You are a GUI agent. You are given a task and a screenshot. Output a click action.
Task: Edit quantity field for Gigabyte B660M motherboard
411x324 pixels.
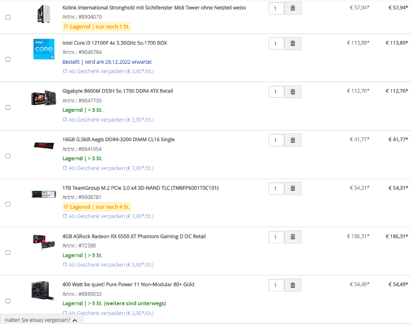[277, 92]
